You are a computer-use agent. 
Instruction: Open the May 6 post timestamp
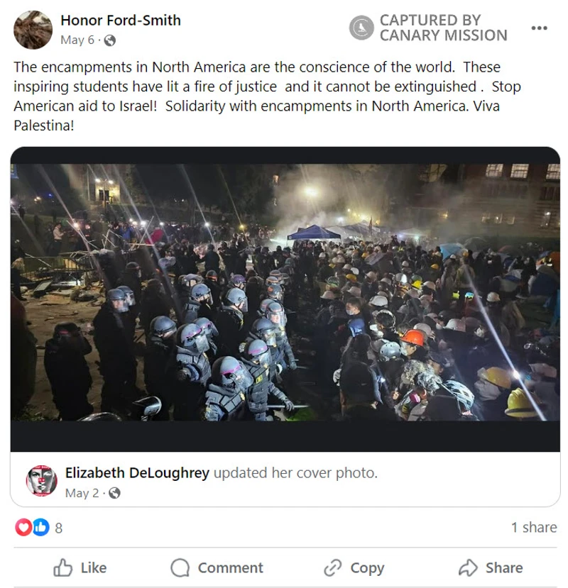77,40
